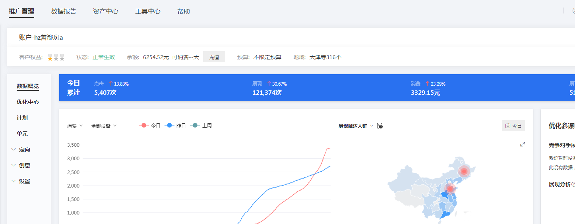Expand the 定向 sidebar section
Screen dimensions: 575x224
(x=21, y=149)
